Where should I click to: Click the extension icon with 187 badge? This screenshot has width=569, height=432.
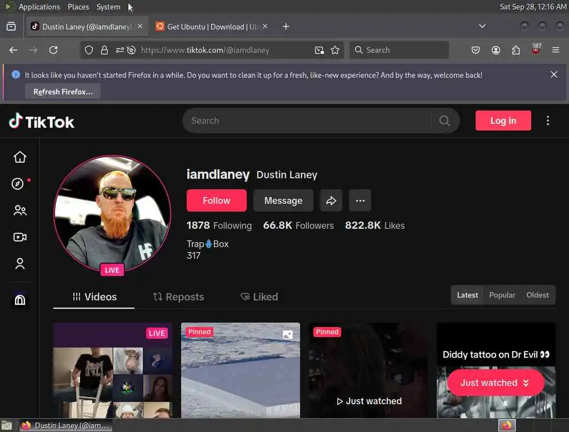536,49
